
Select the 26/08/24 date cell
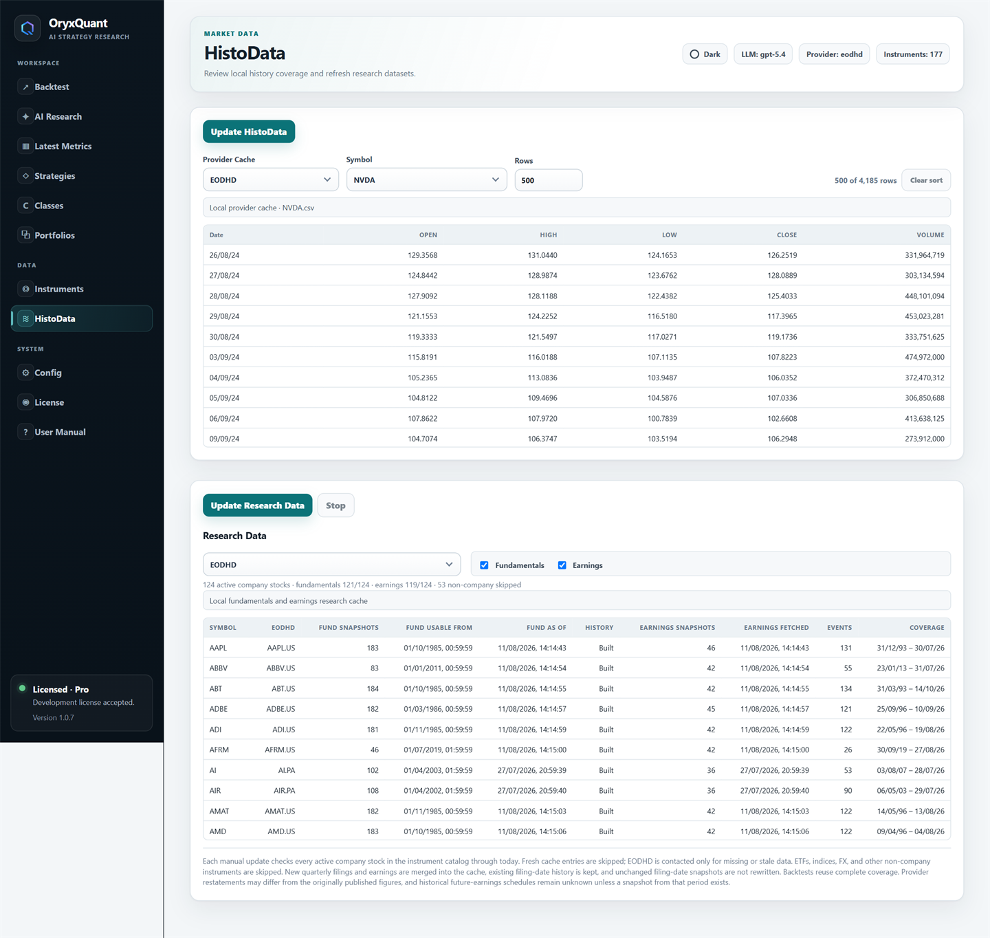point(225,255)
